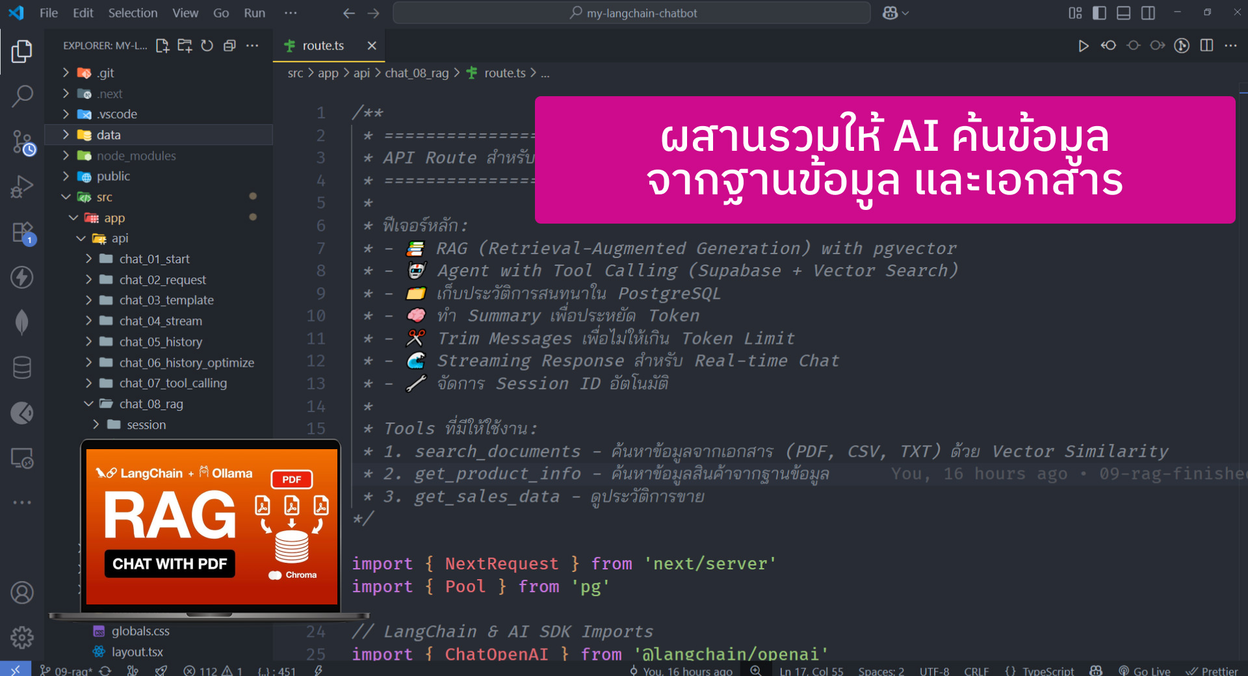The width and height of the screenshot is (1248, 676).
Task: Open the Explorer view in activity bar
Action: click(x=22, y=51)
